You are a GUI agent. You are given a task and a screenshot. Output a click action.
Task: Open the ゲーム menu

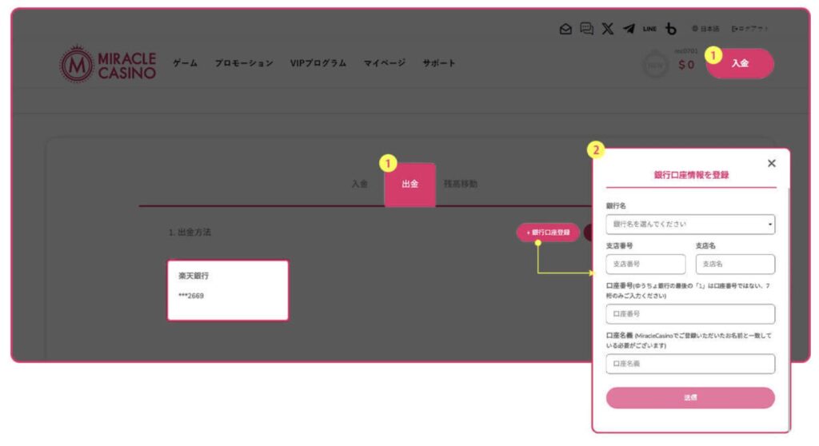pos(186,63)
